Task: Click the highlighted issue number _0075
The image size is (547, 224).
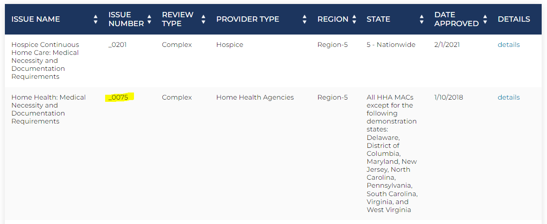Action: pyautogui.click(x=119, y=97)
